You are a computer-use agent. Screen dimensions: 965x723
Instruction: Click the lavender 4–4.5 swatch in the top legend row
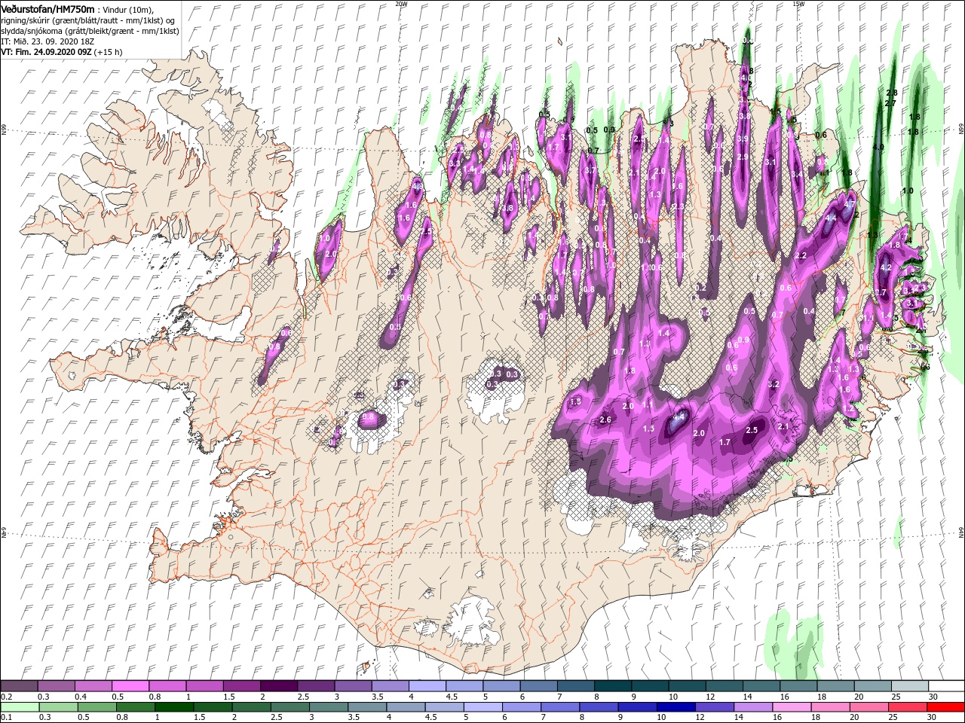point(427,685)
